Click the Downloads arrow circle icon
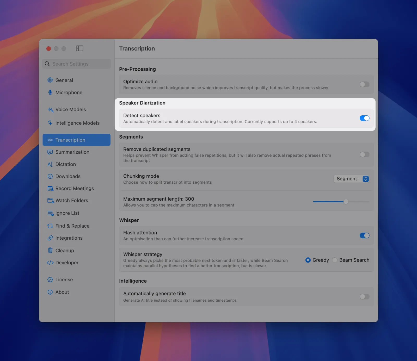 [50, 176]
